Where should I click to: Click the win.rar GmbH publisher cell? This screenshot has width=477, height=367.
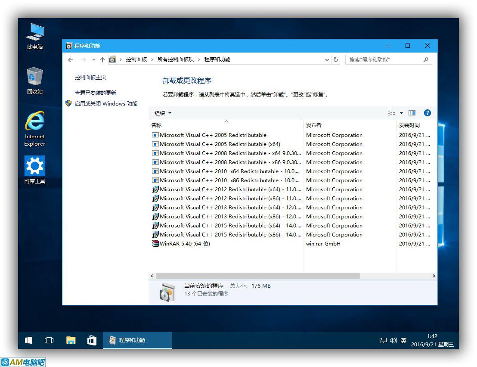323,243
